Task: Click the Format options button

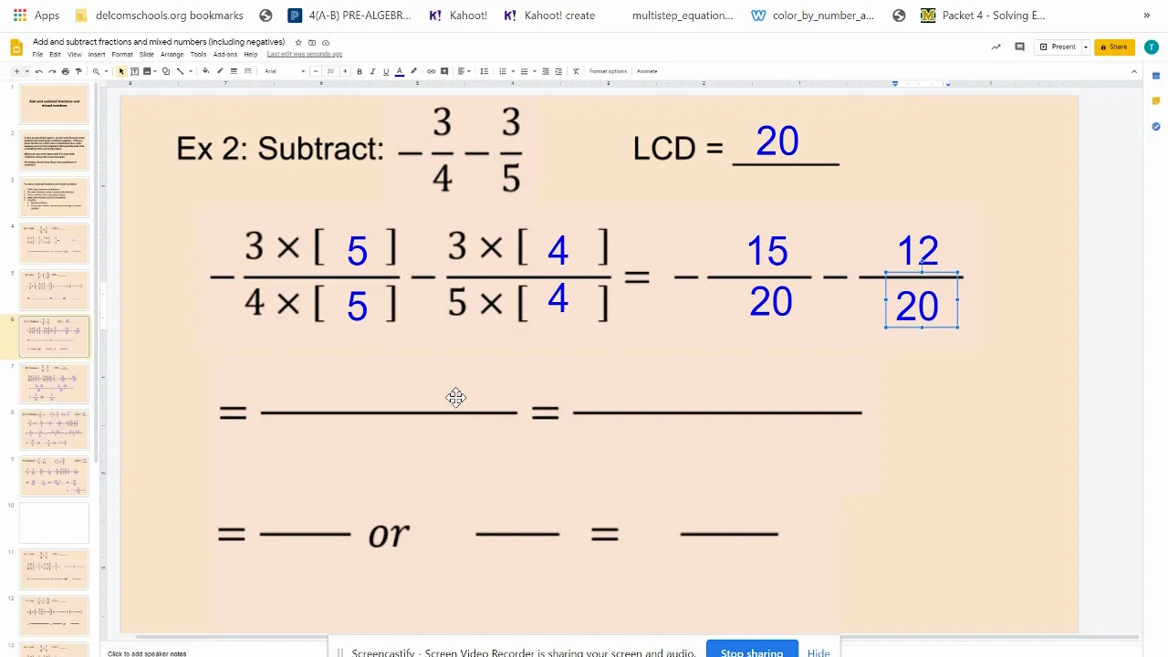Action: click(x=608, y=71)
